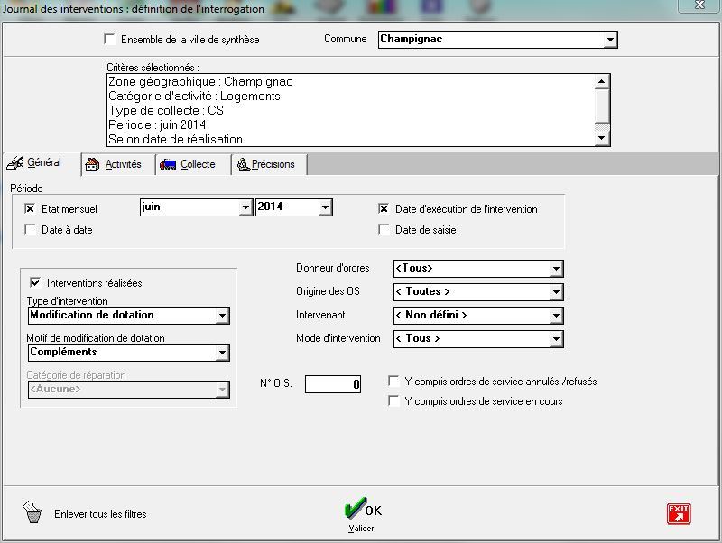
Task: Open the Collecte tab with truck icon
Action: [190, 164]
